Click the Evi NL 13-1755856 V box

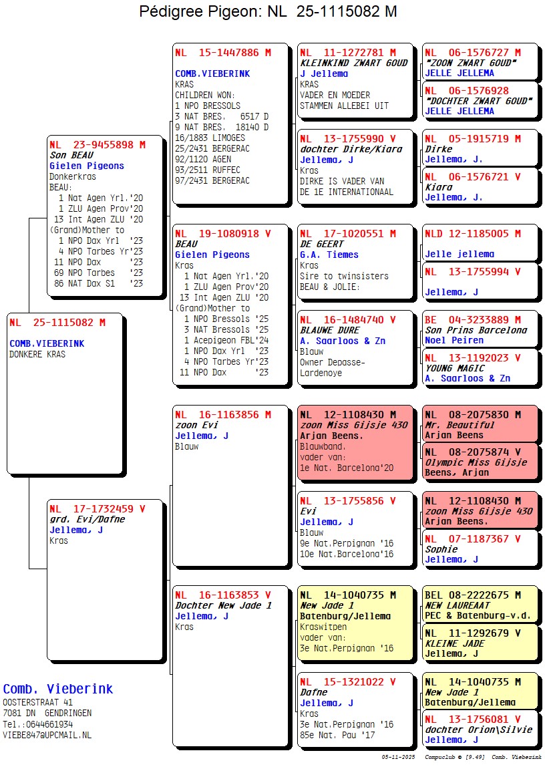355,528
